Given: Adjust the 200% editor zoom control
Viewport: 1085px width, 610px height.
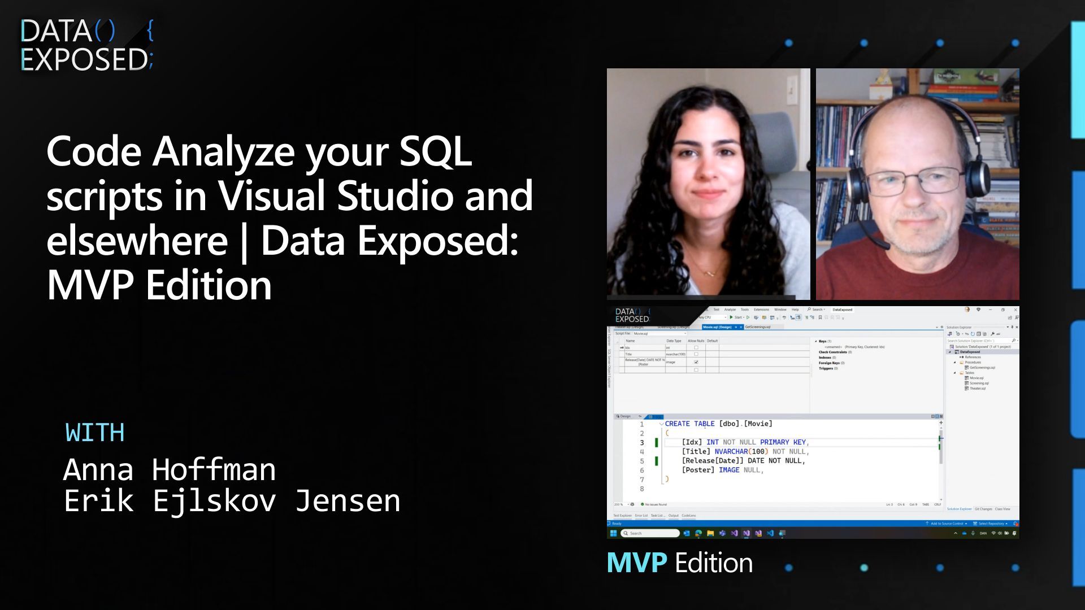Looking at the screenshot, I should pos(619,504).
